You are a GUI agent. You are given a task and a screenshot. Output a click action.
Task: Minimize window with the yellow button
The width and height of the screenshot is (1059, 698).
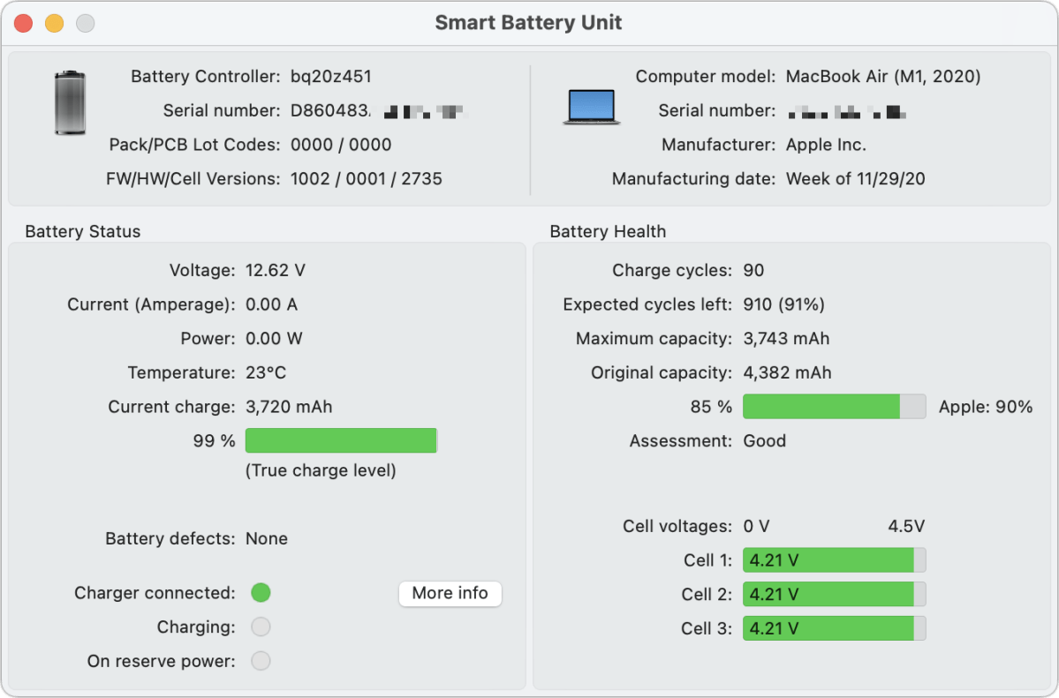tap(55, 23)
